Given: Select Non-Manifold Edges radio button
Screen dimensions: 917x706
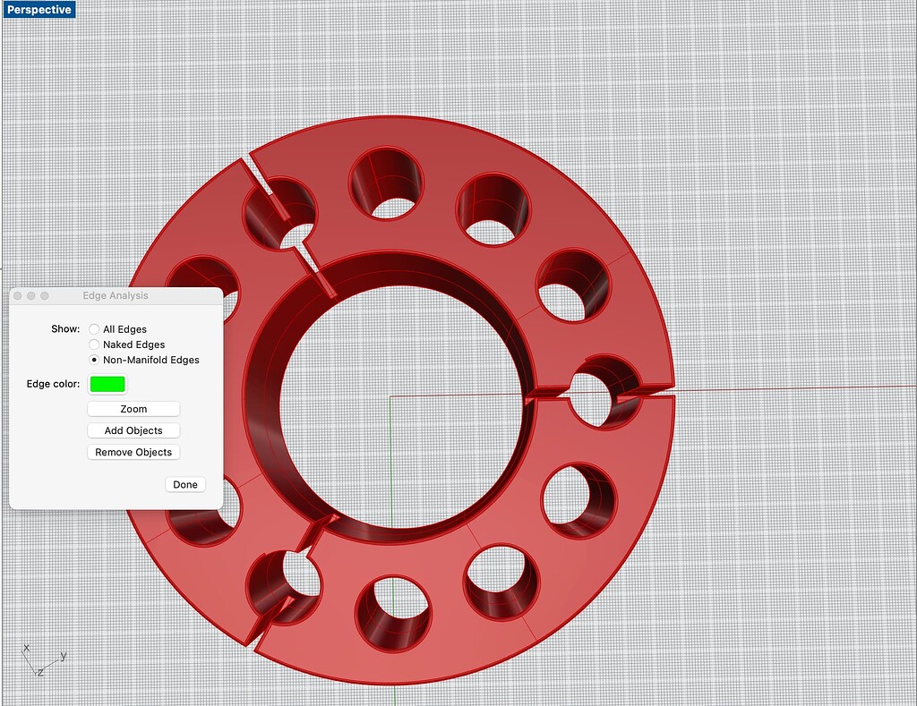Looking at the screenshot, I should click(x=94, y=360).
